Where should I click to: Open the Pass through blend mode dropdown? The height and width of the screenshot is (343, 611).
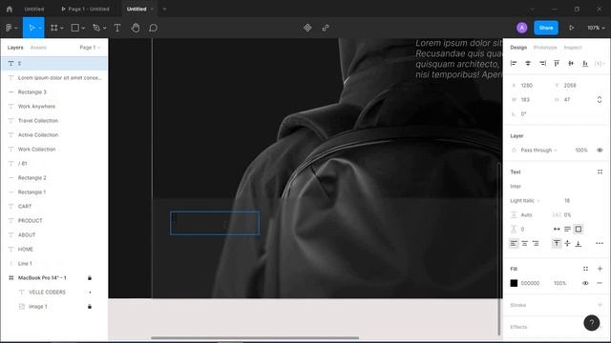(x=538, y=151)
